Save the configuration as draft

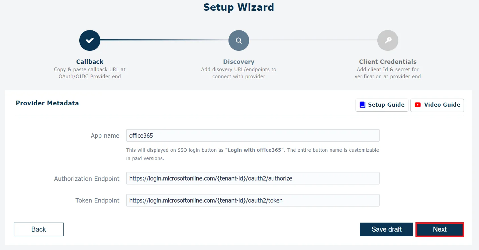click(x=386, y=230)
